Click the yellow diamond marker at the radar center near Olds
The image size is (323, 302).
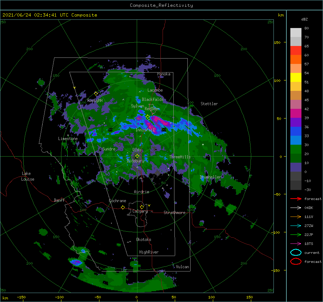pos(137,156)
